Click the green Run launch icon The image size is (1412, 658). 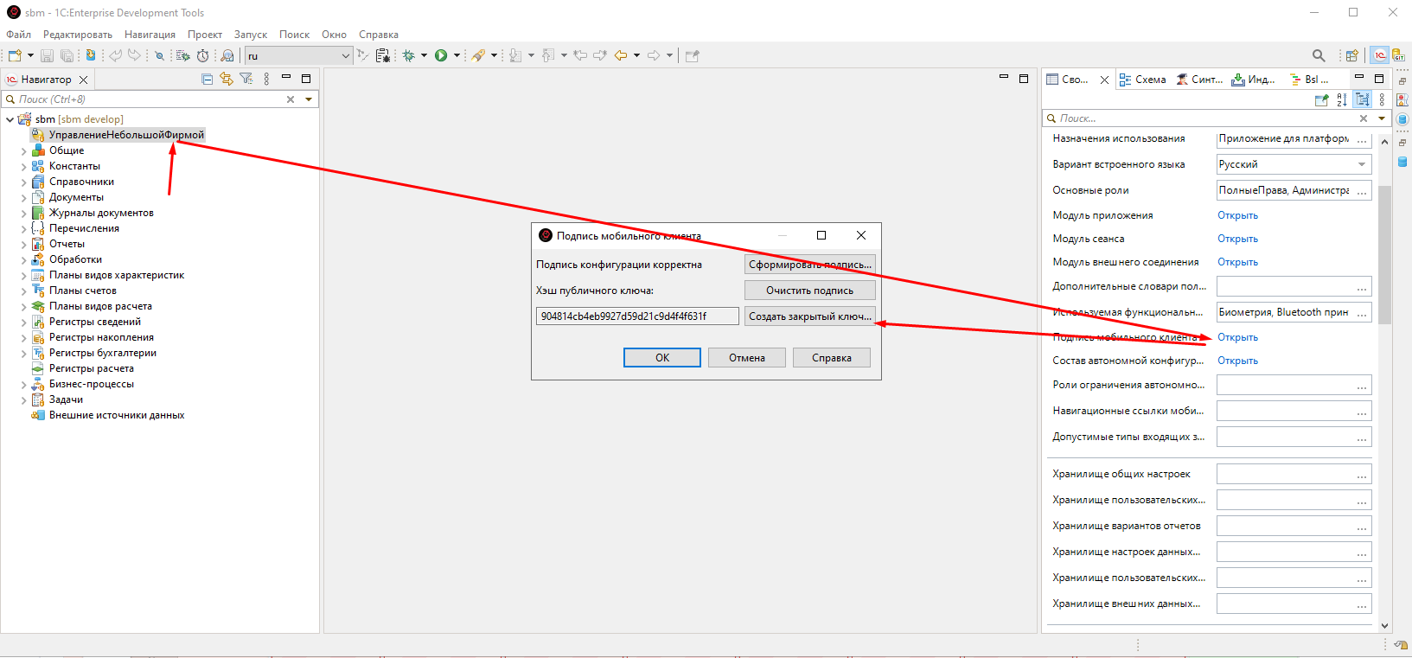click(x=441, y=55)
